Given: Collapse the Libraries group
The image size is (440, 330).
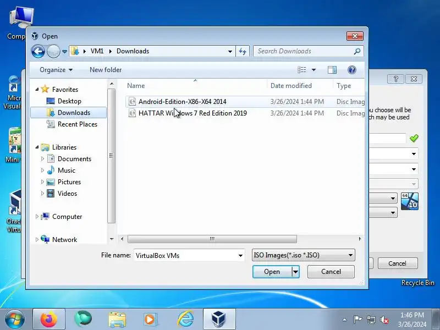Looking at the screenshot, I should 37,147.
